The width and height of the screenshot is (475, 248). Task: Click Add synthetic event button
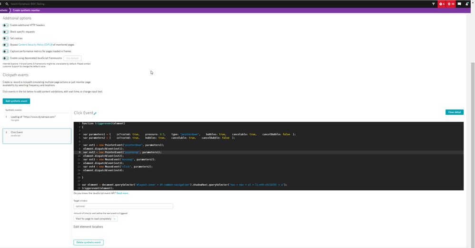coord(16,101)
